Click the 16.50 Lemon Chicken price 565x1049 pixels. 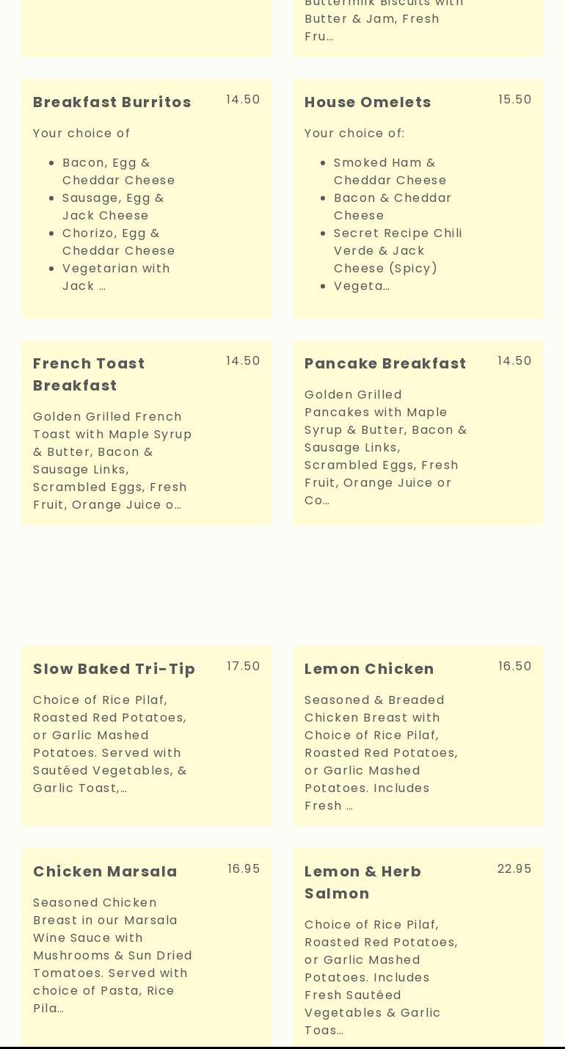click(514, 667)
